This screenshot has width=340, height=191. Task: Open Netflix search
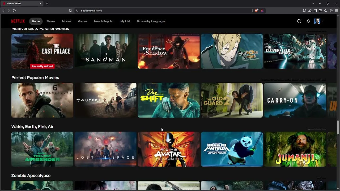point(299,21)
